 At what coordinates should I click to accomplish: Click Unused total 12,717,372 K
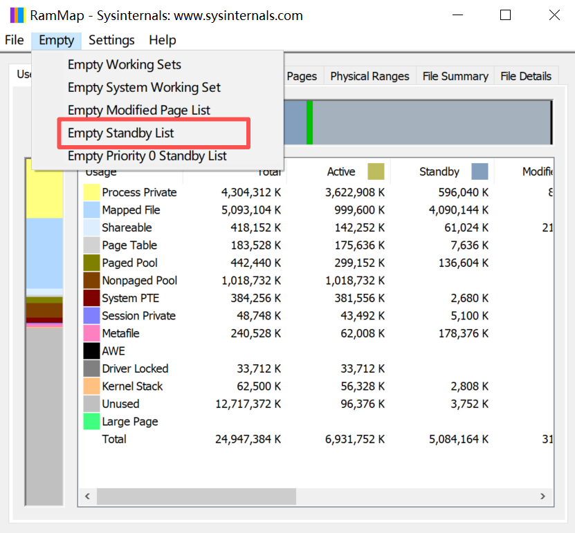point(248,404)
